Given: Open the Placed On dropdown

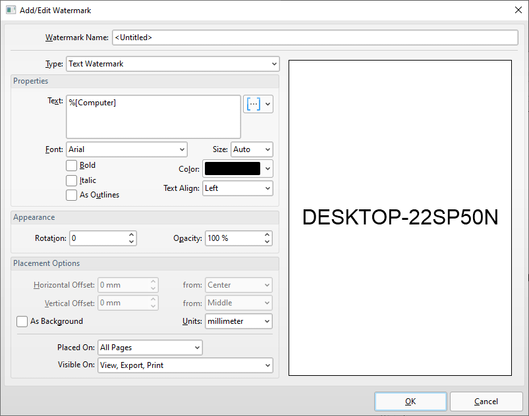Looking at the screenshot, I should 150,348.
